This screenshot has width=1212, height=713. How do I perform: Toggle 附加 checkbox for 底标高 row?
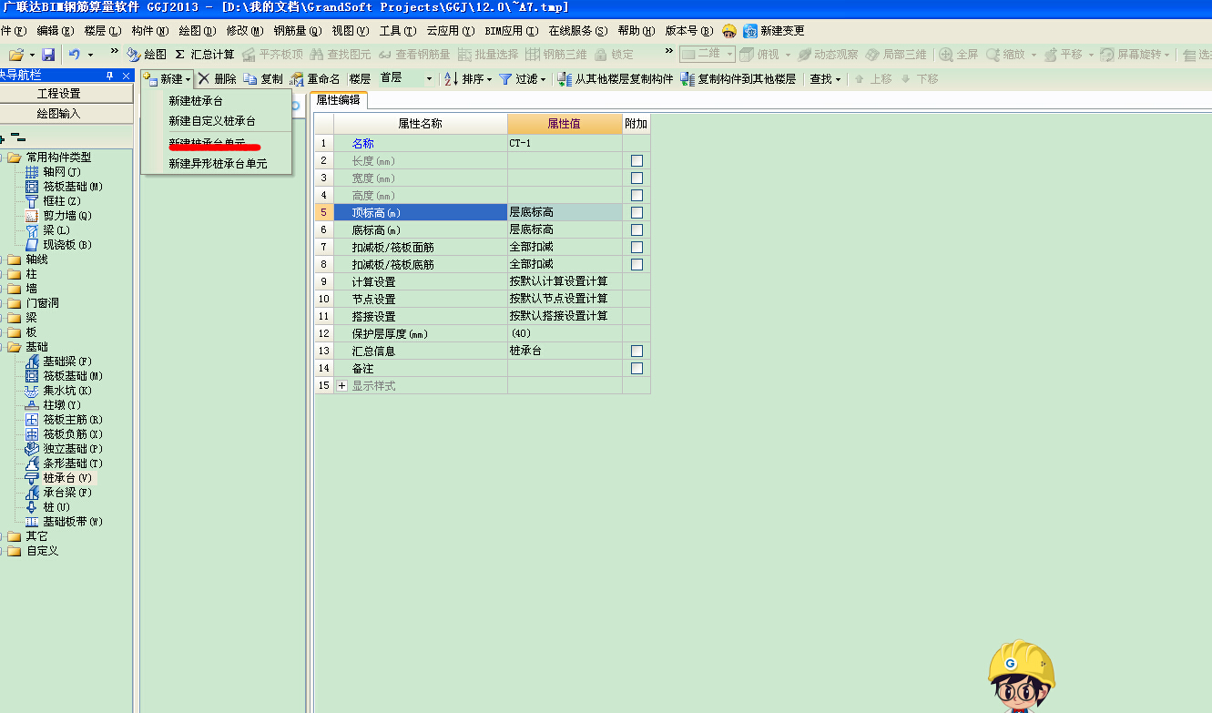(637, 229)
